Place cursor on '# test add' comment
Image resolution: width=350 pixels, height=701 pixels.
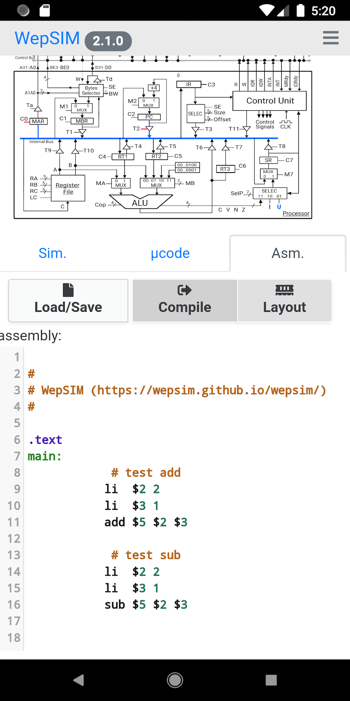coord(146,472)
